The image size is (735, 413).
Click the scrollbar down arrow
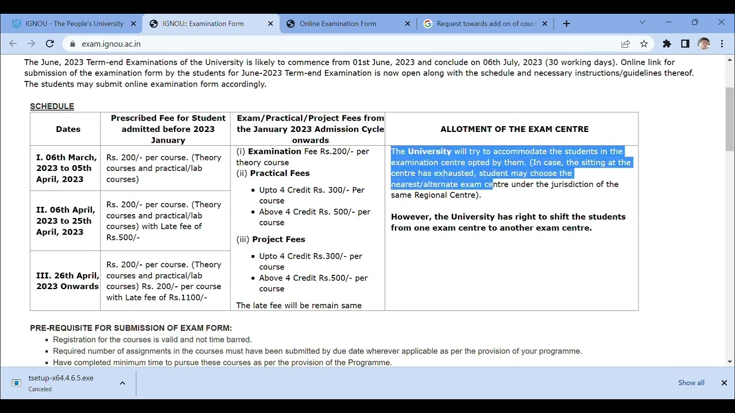click(x=730, y=362)
